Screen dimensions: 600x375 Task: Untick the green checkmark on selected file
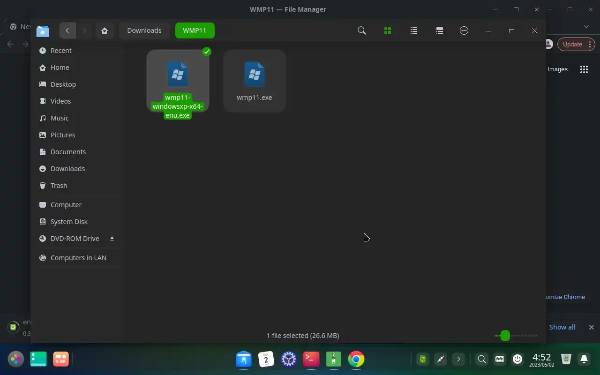pos(207,52)
